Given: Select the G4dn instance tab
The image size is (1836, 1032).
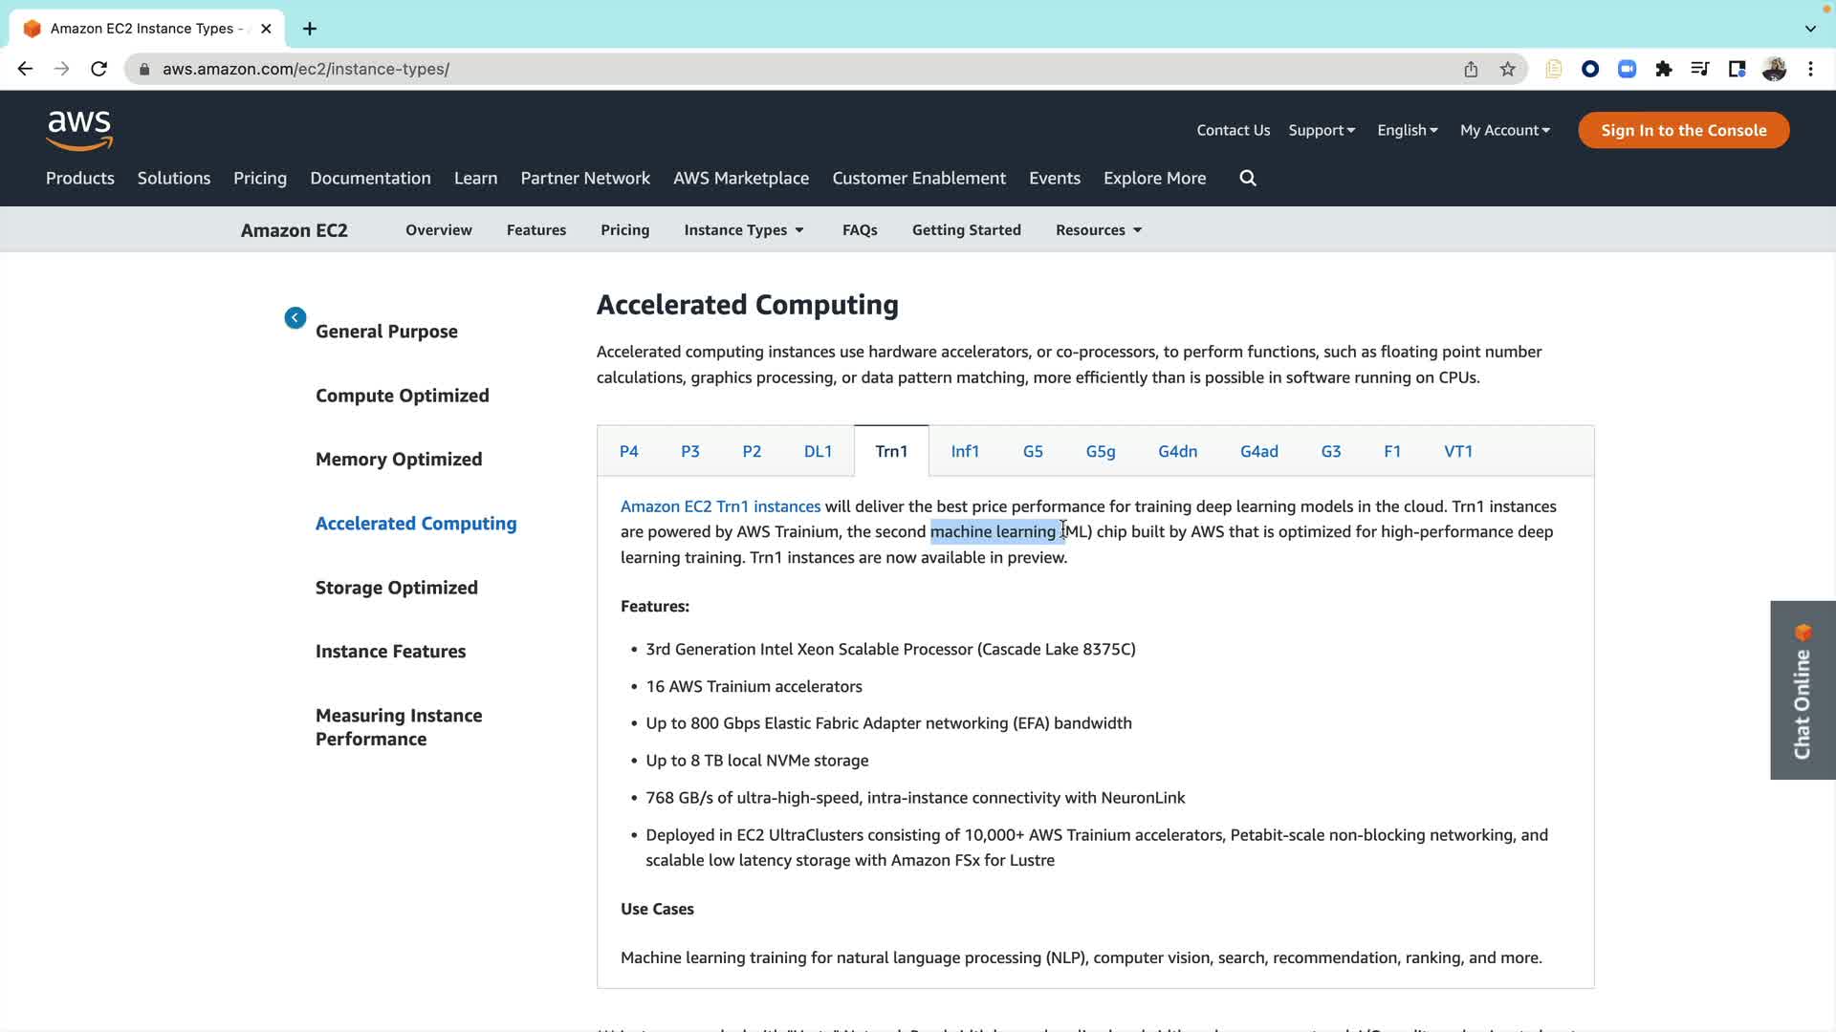Looking at the screenshot, I should click(x=1177, y=451).
